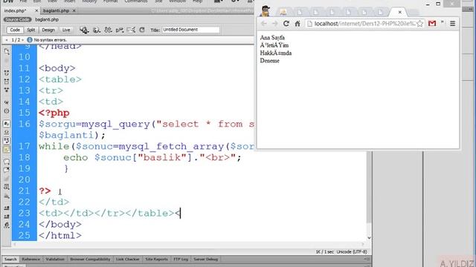Click the Select Parent Tag icon
This screenshot has width=476, height=267.
(7, 102)
